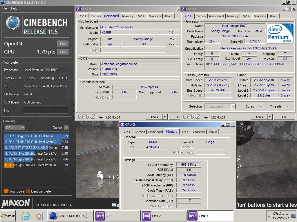The image size is (297, 222).
Task: Open Graphics tab in CPU tab window
Action: coord(260,16)
